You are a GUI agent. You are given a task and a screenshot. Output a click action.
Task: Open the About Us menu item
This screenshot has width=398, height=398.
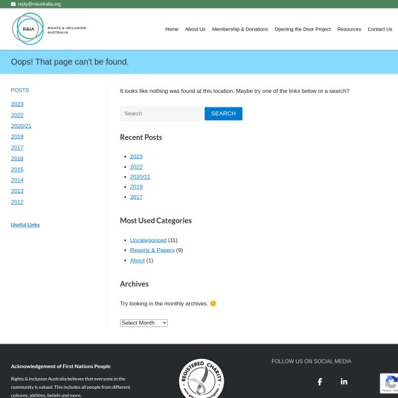(195, 29)
